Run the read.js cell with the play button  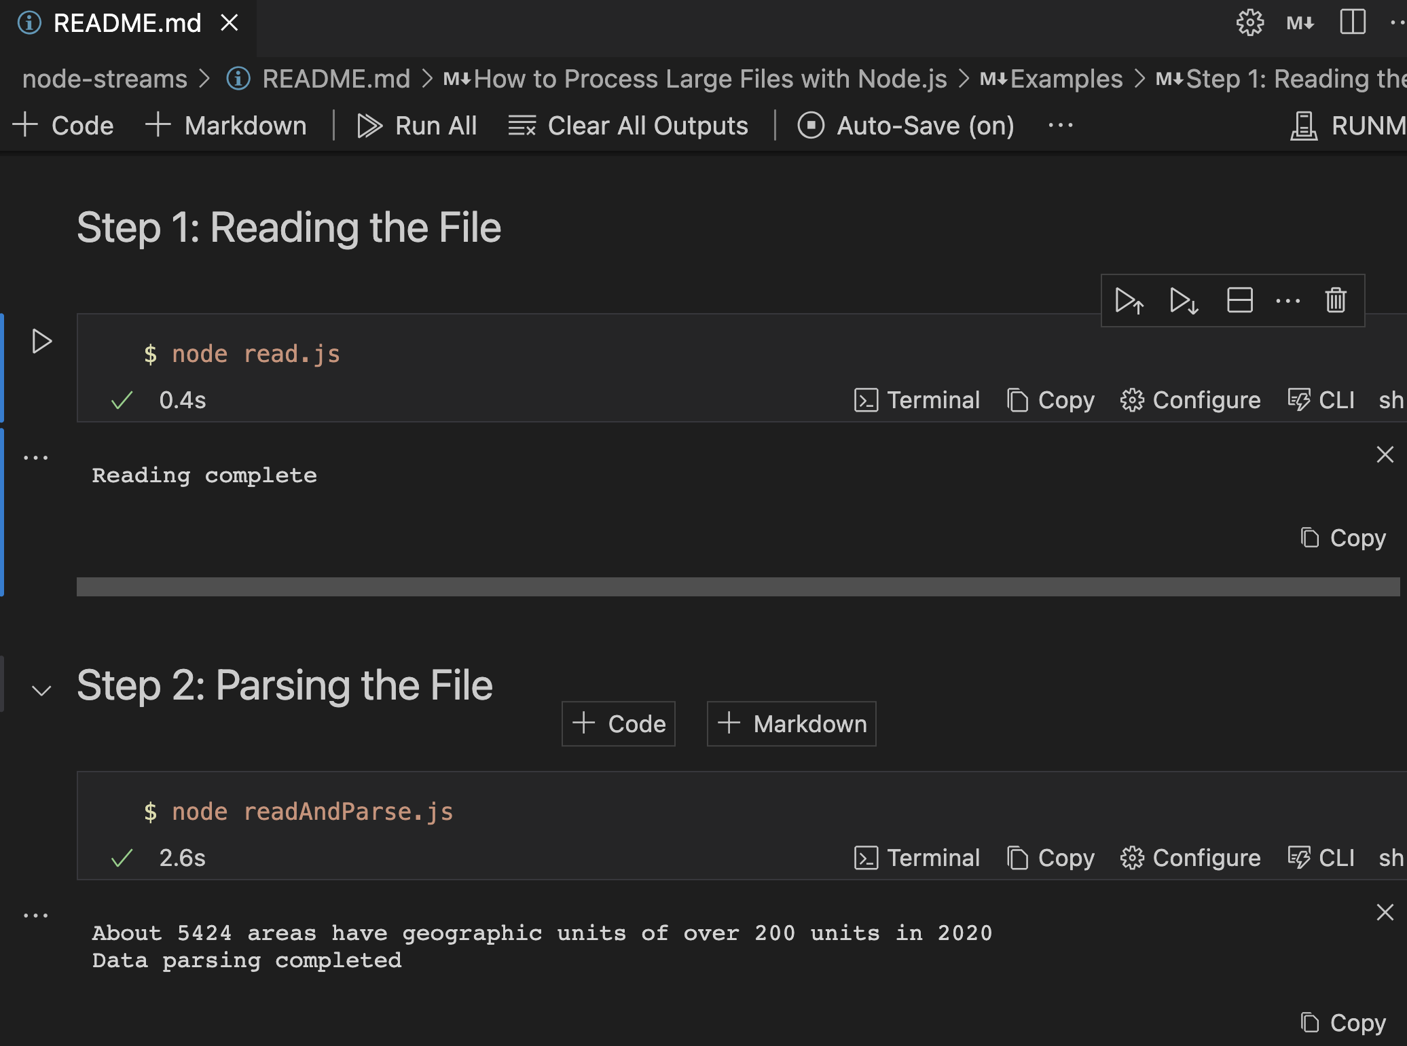click(x=42, y=342)
